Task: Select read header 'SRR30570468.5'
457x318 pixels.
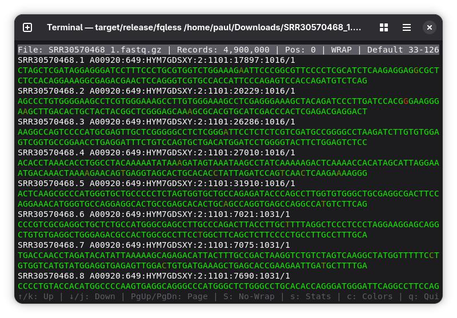Action: (x=156, y=183)
